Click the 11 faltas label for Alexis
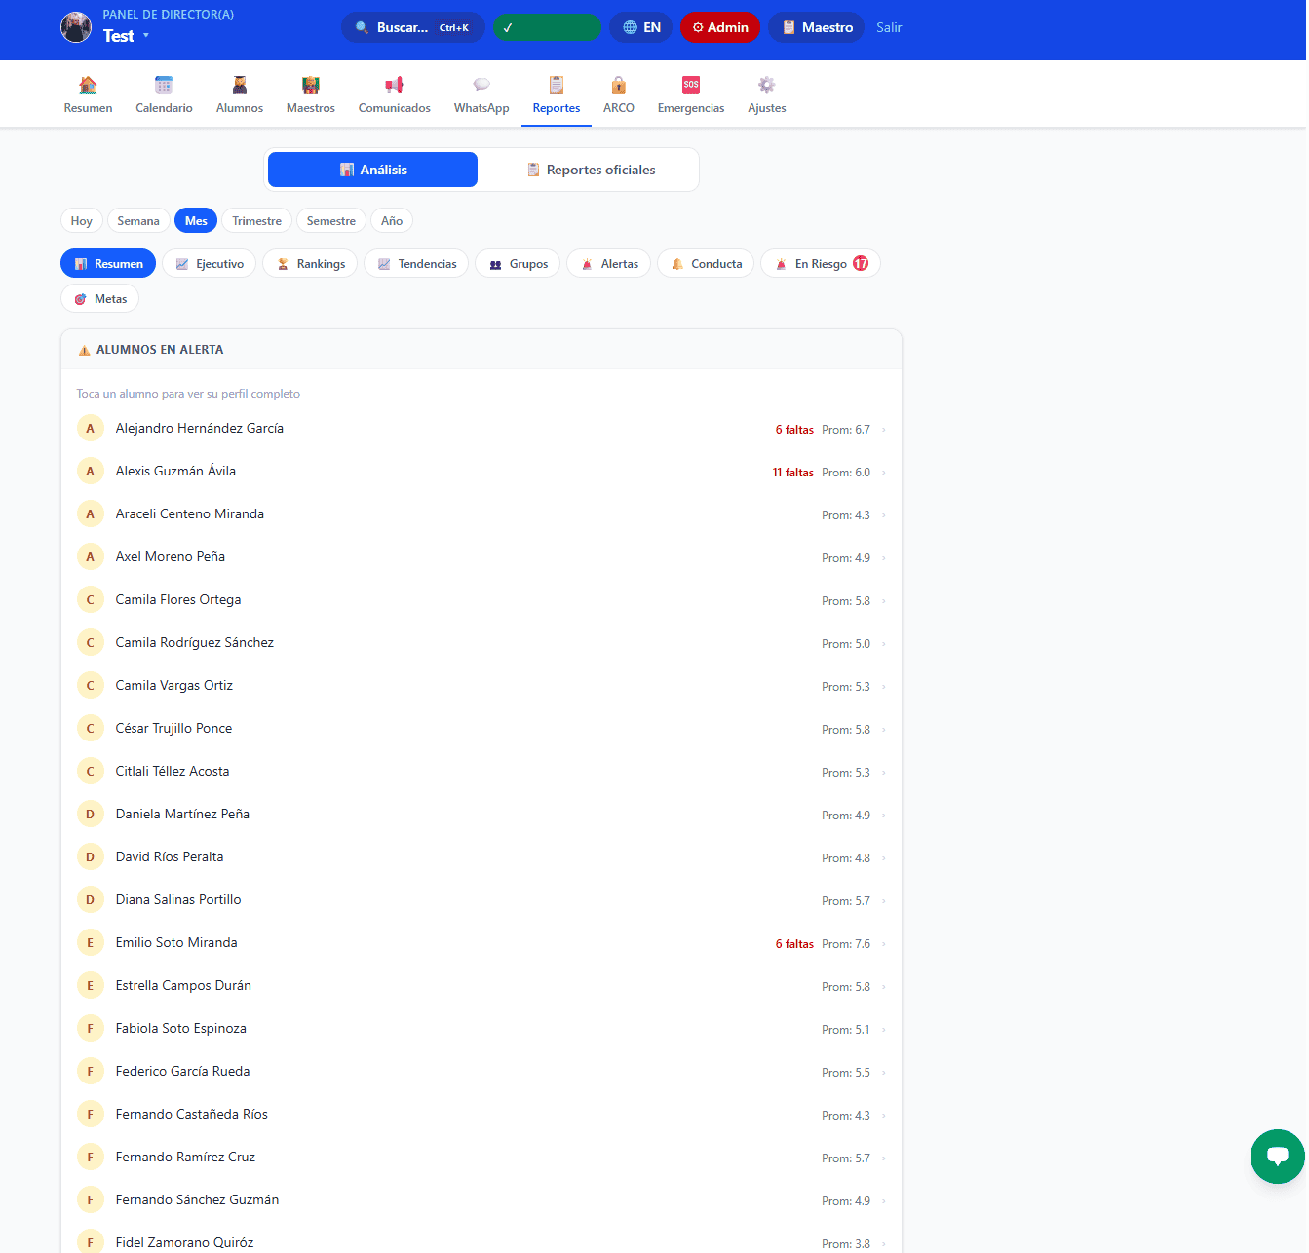This screenshot has height=1253, width=1309. [793, 473]
